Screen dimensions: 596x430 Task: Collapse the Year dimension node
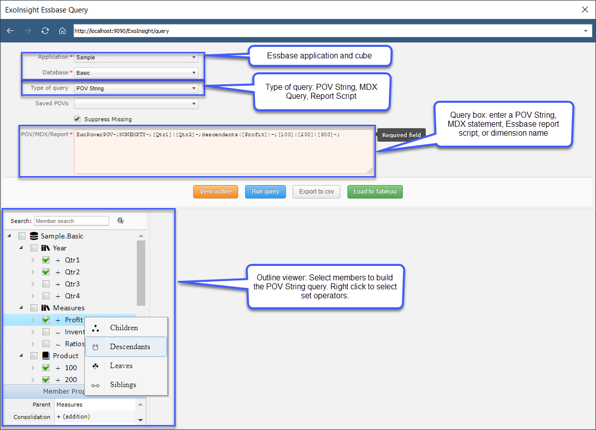[x=21, y=247]
